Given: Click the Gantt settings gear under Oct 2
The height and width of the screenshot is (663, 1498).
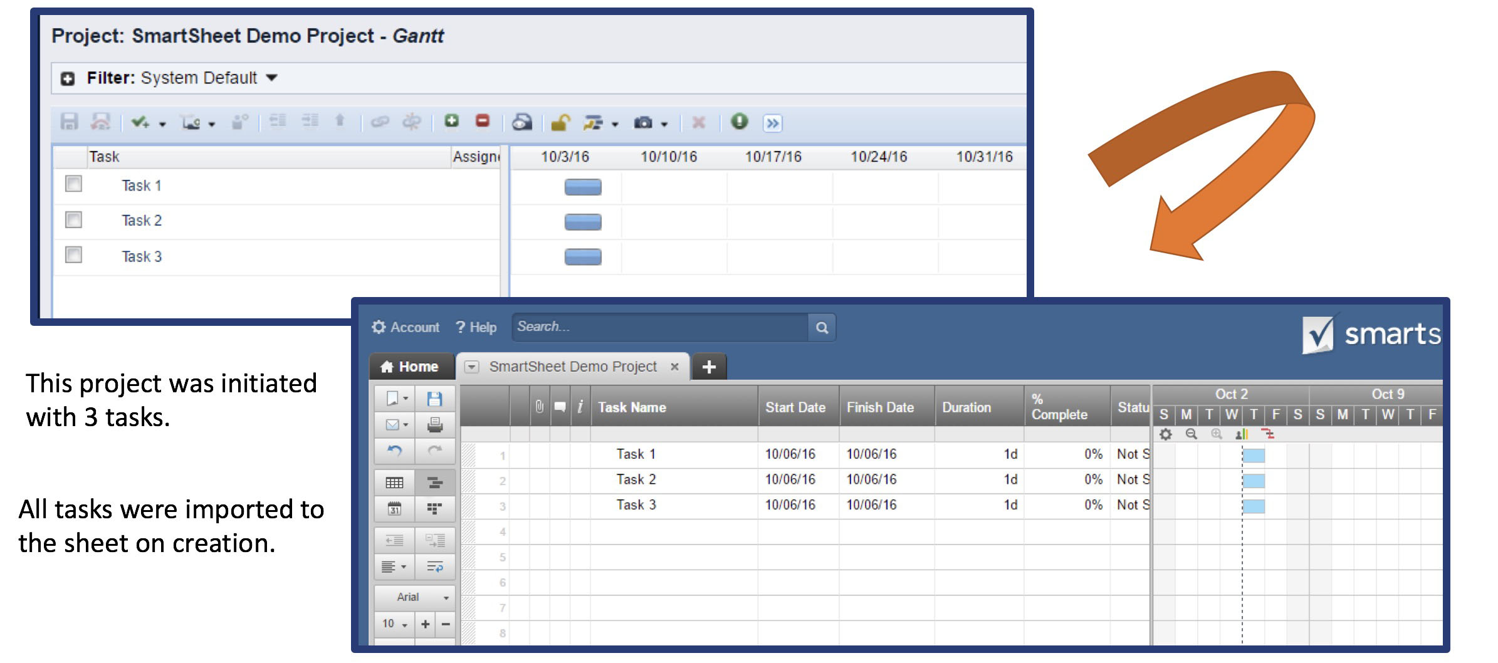Looking at the screenshot, I should (x=1165, y=434).
